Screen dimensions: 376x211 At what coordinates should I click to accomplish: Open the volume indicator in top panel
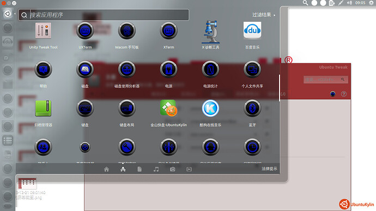tap(350, 3)
